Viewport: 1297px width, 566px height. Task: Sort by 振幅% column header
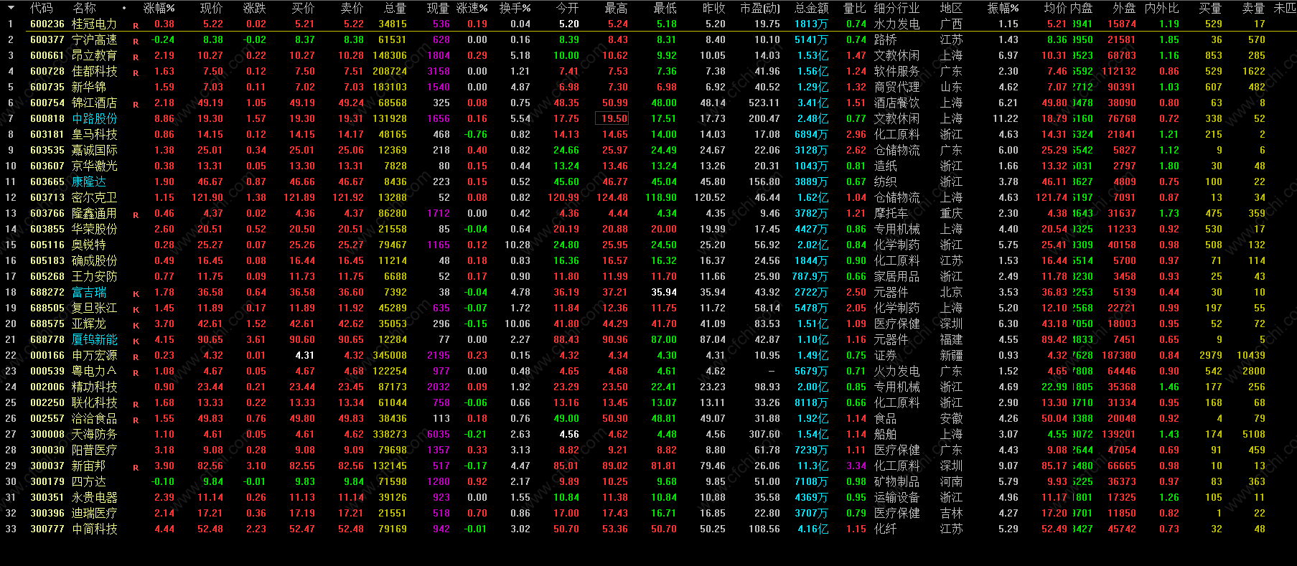point(1003,8)
